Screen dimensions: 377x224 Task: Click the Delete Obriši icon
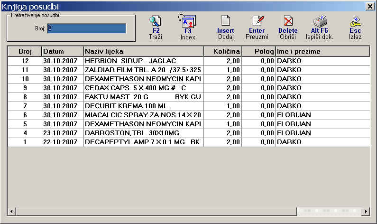(288, 21)
